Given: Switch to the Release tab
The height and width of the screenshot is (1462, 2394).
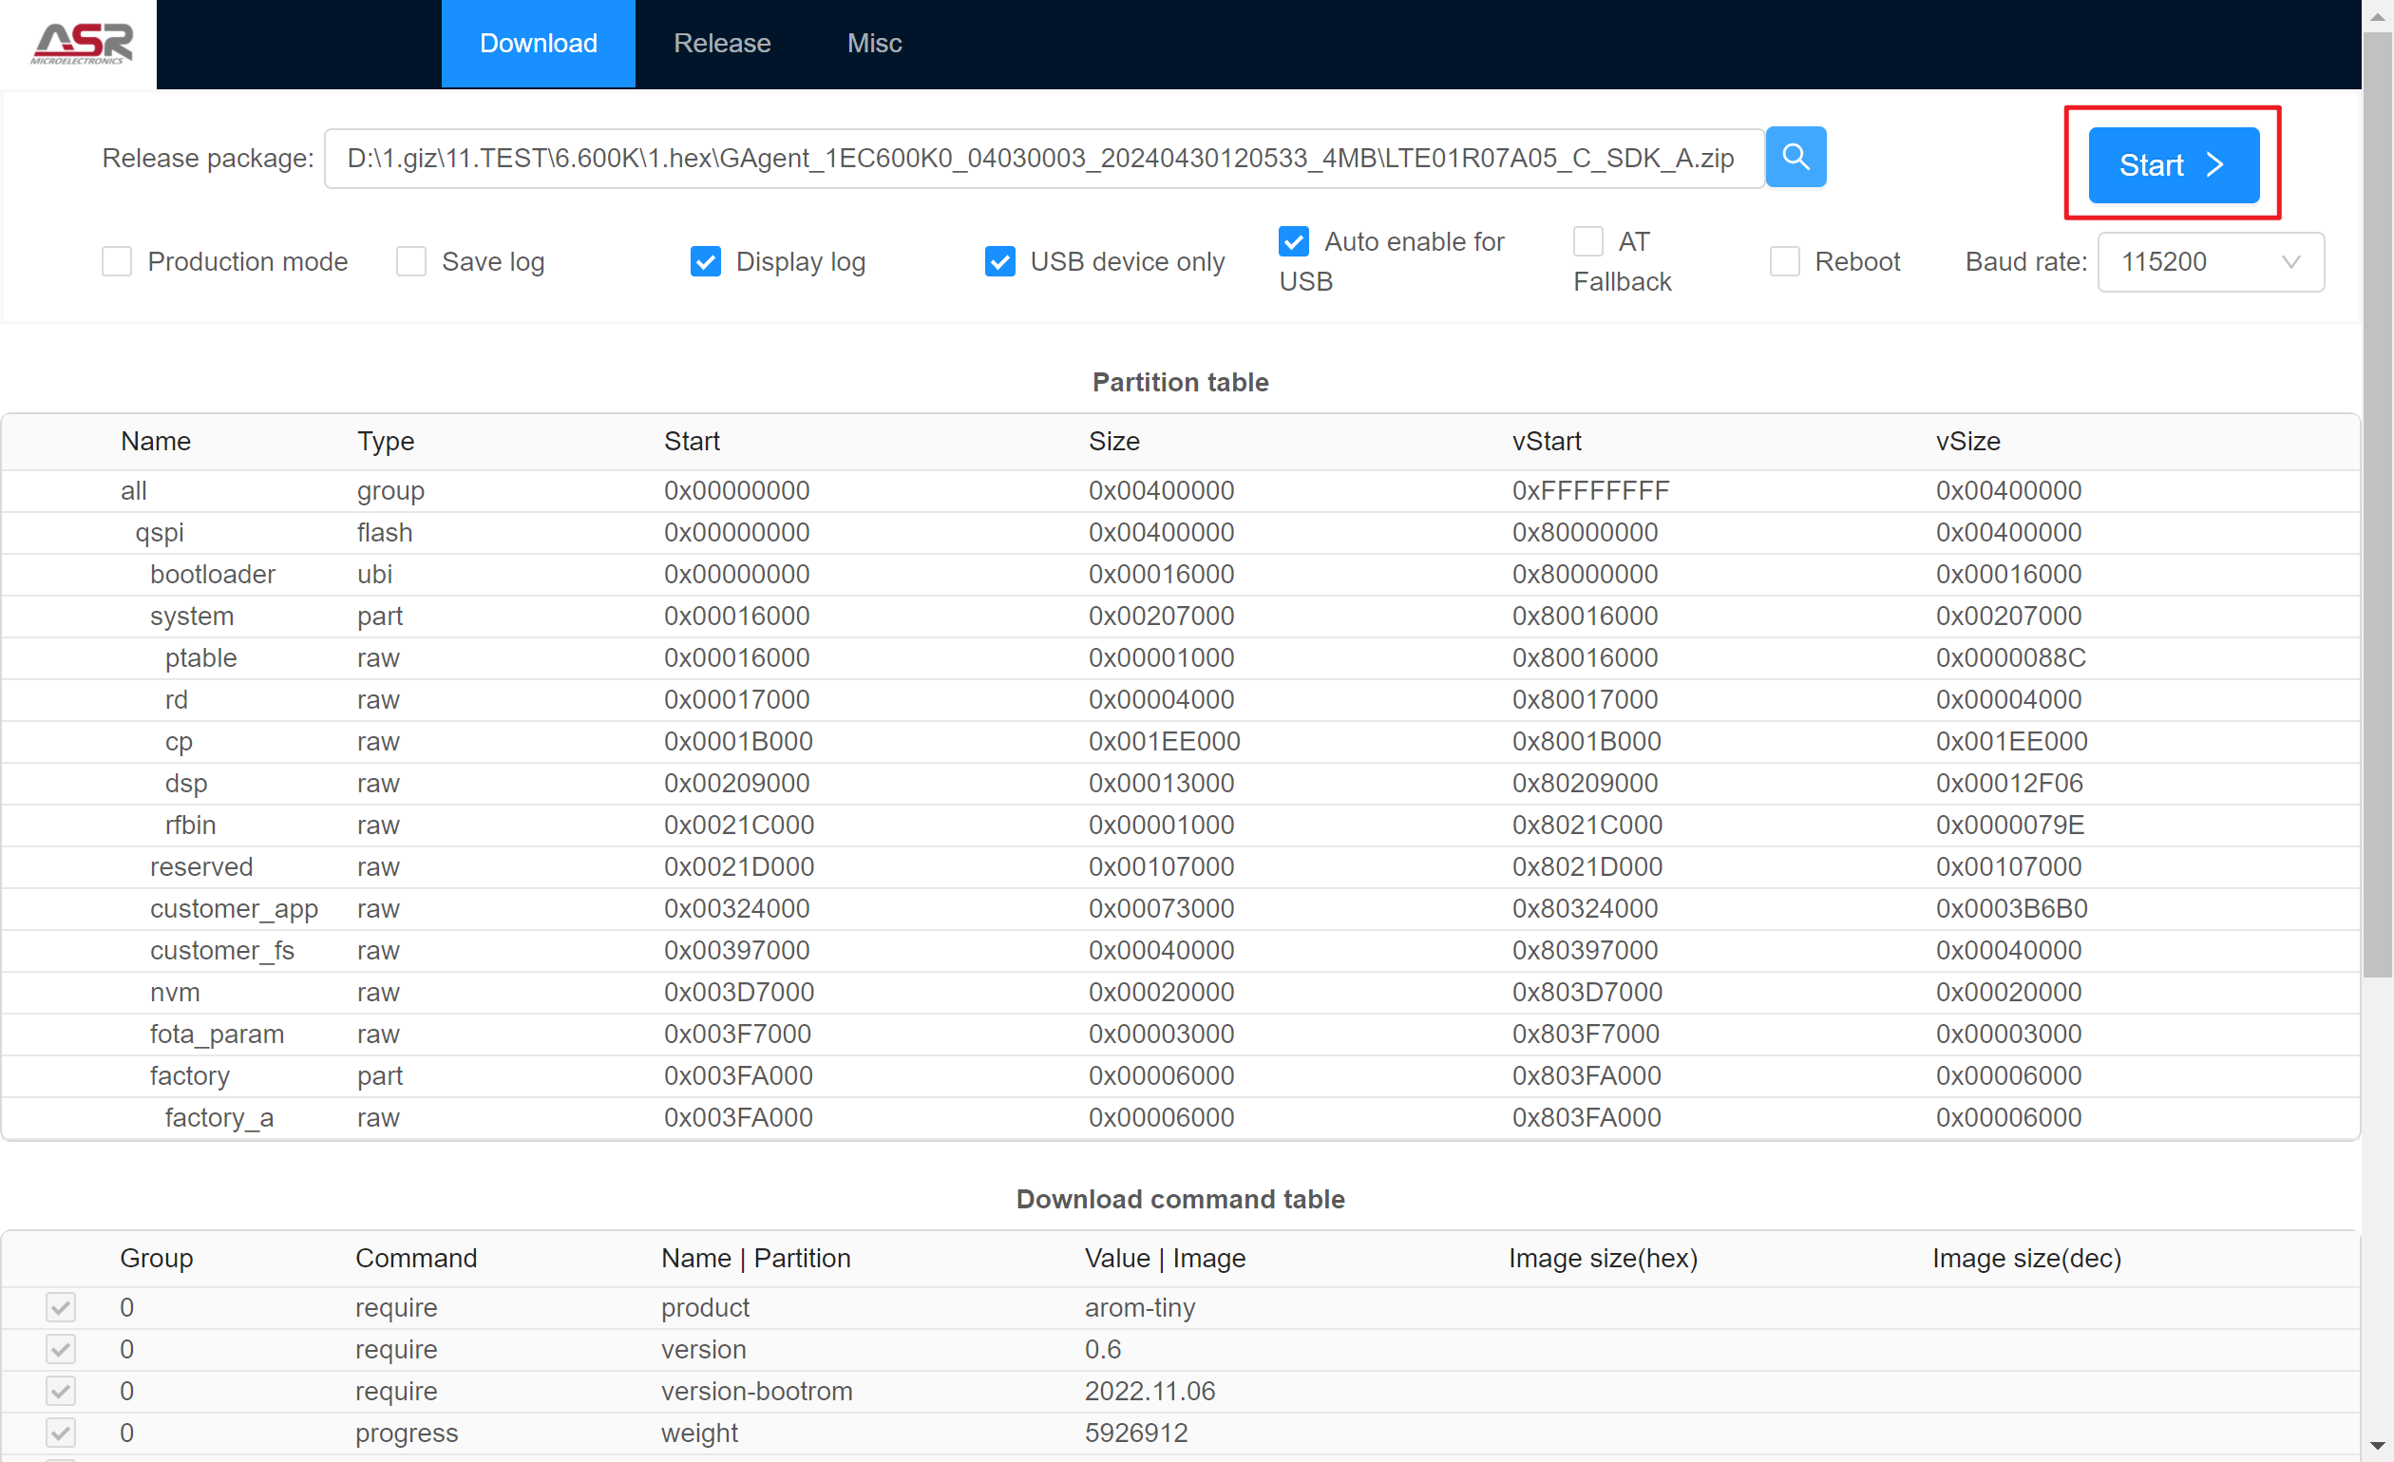Looking at the screenshot, I should [x=722, y=44].
